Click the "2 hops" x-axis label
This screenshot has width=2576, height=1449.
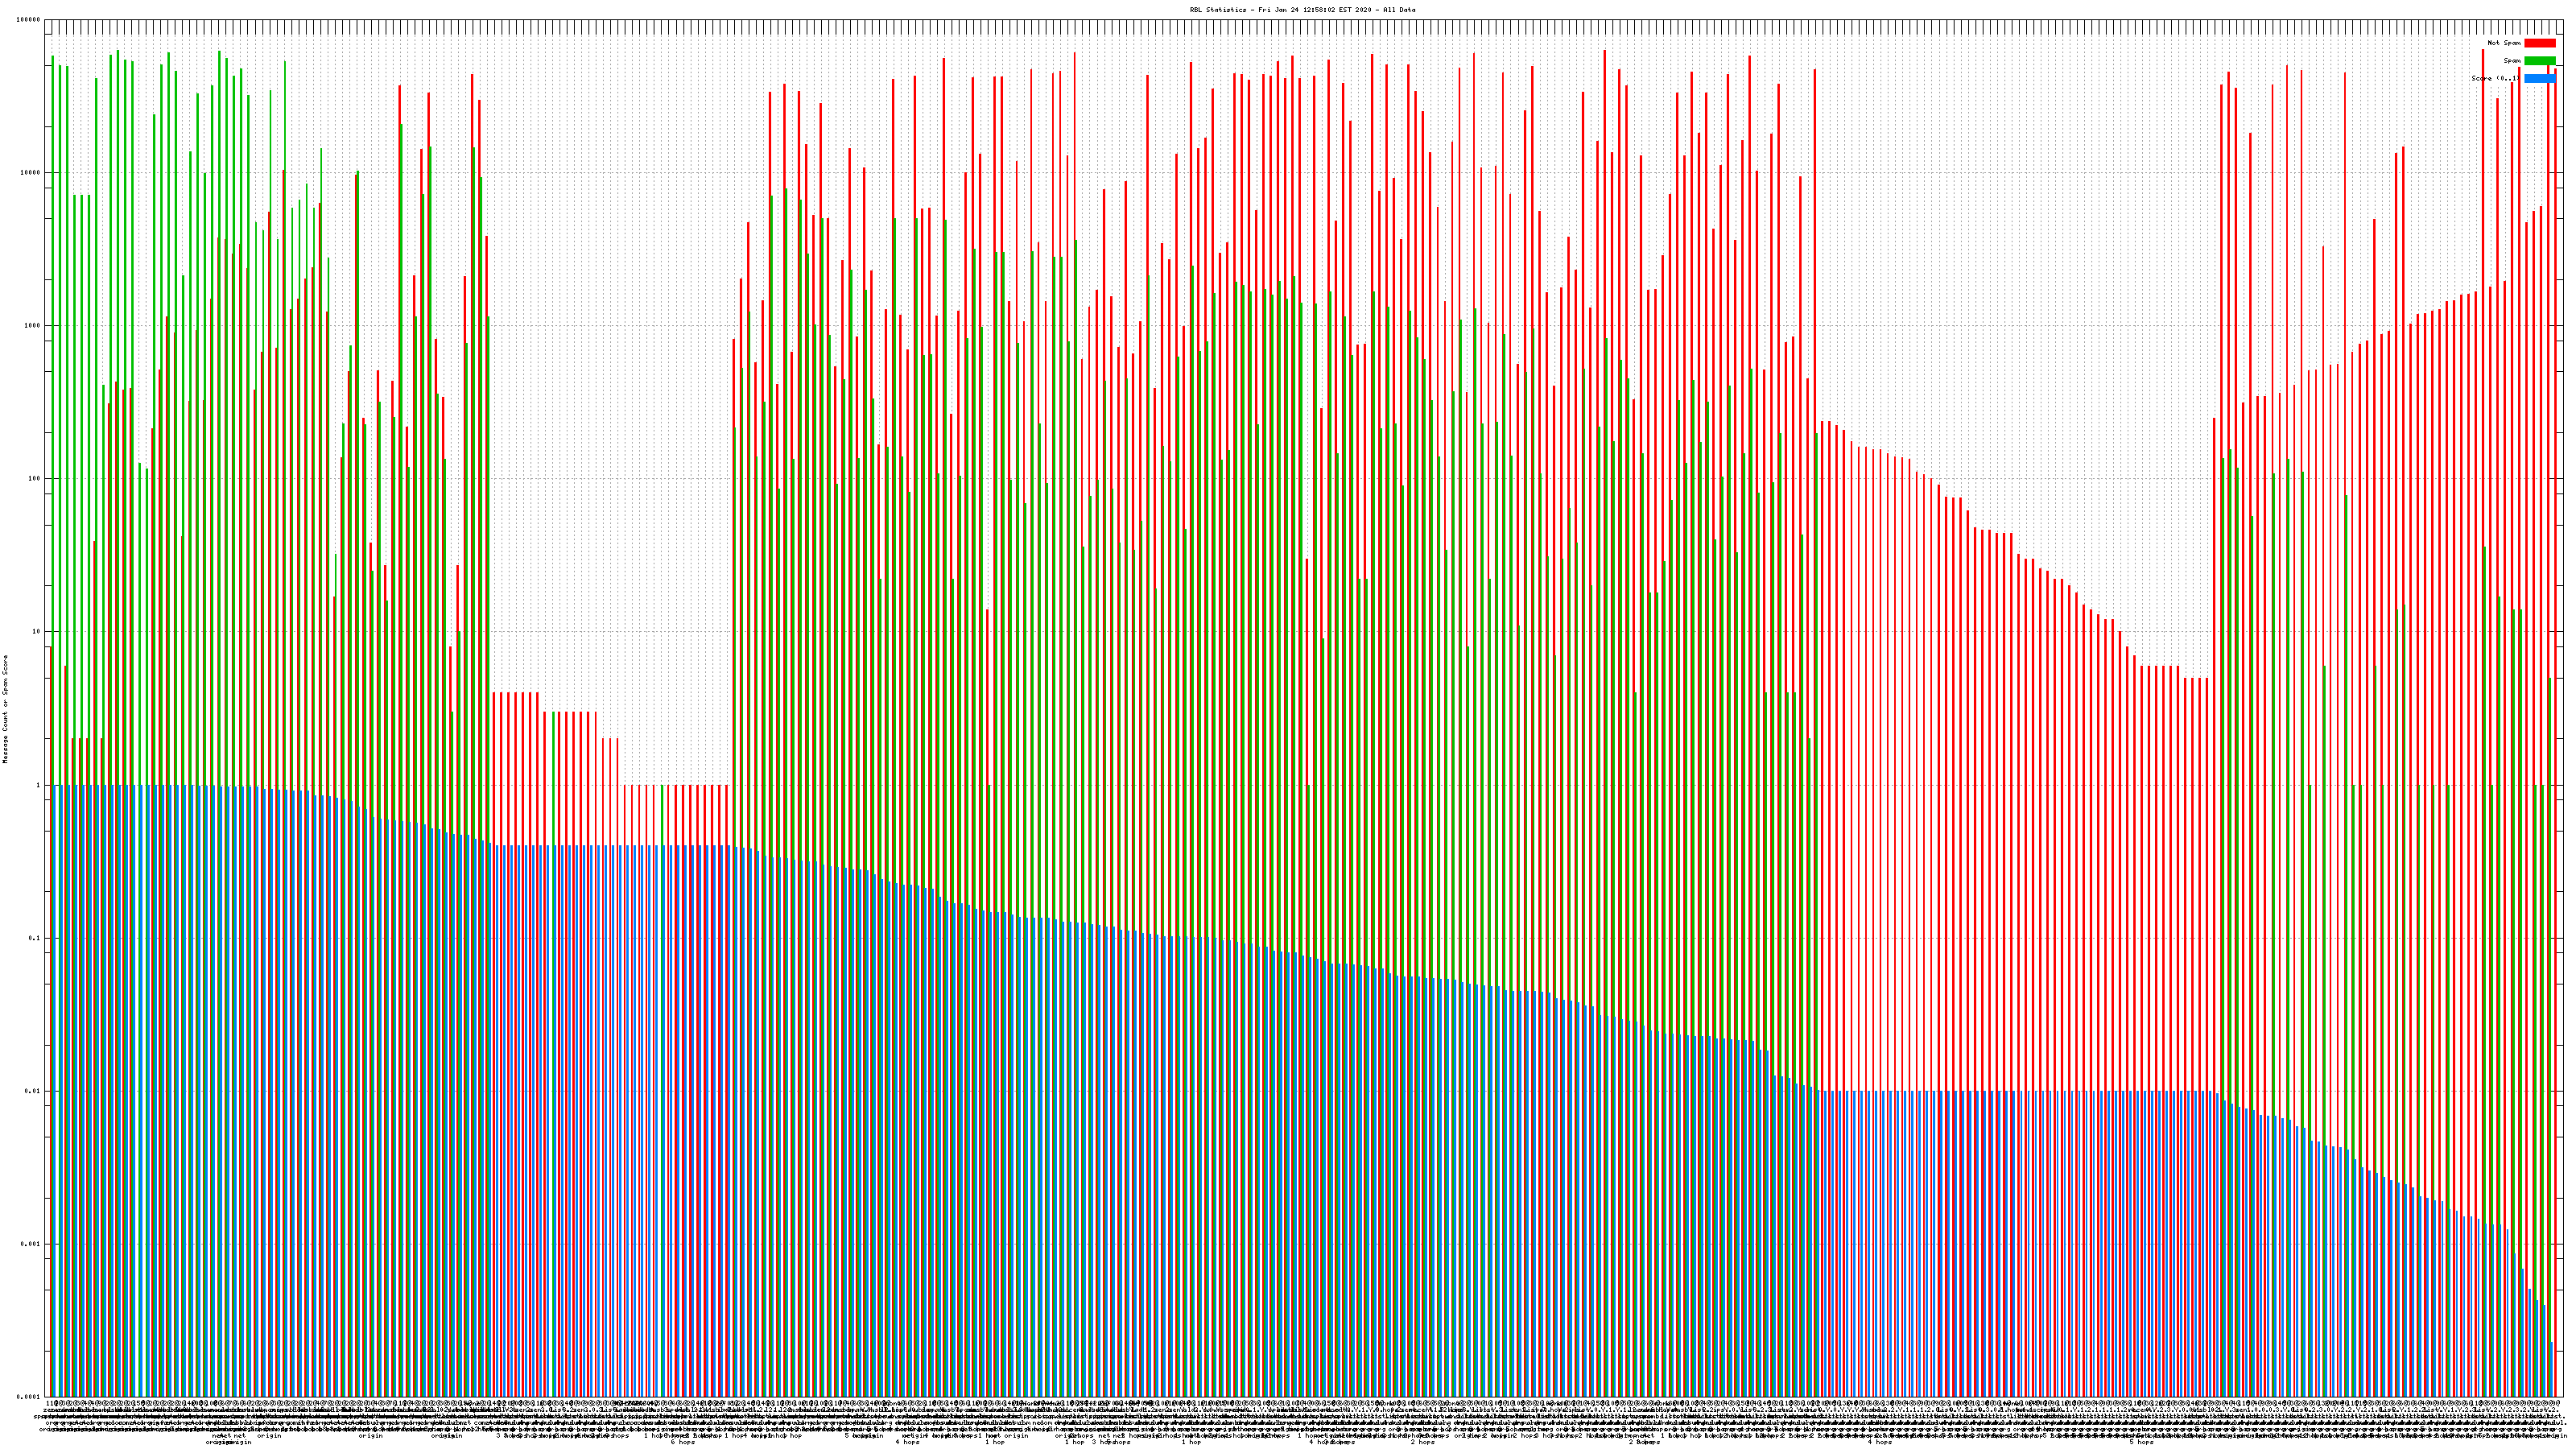click(x=1422, y=1442)
